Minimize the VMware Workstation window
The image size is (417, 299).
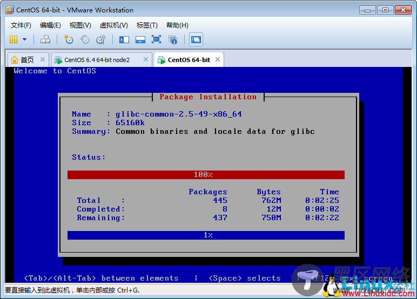367,10
